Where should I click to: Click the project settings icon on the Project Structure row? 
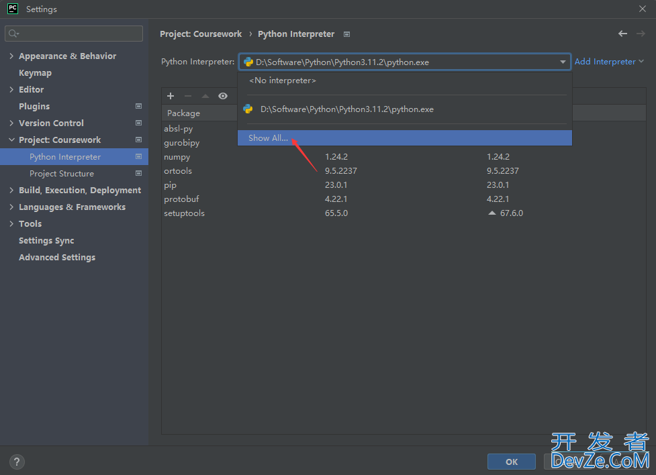point(138,173)
